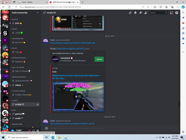
Task: Open File Explorer from taskbar
Action: coord(59,137)
